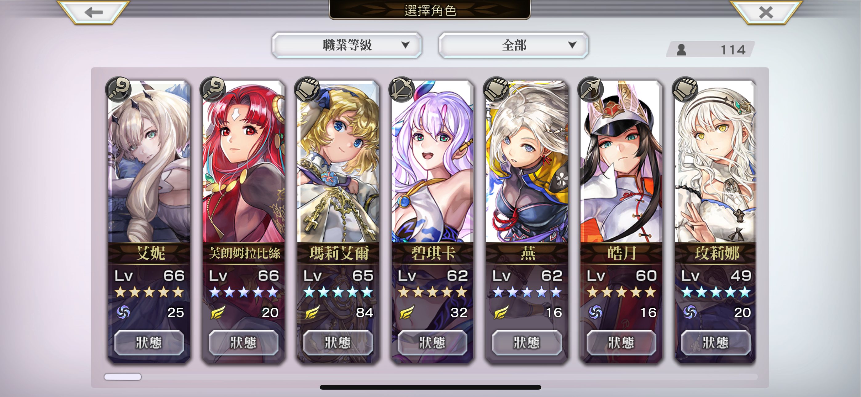Close the character selection screen
This screenshot has height=397, width=861.
tap(766, 12)
